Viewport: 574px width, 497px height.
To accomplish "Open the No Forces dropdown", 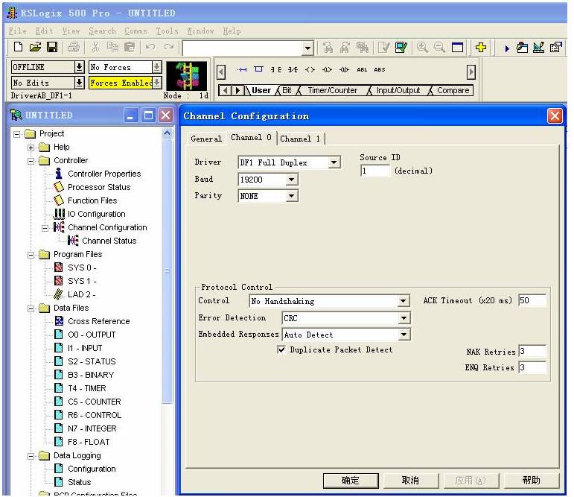I will pyautogui.click(x=156, y=67).
